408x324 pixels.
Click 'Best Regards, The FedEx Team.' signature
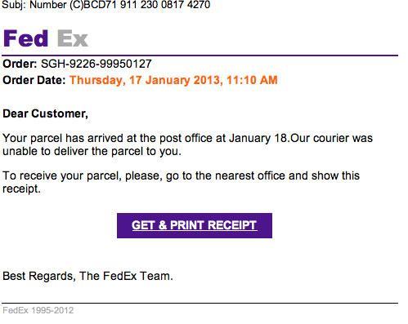(87, 276)
